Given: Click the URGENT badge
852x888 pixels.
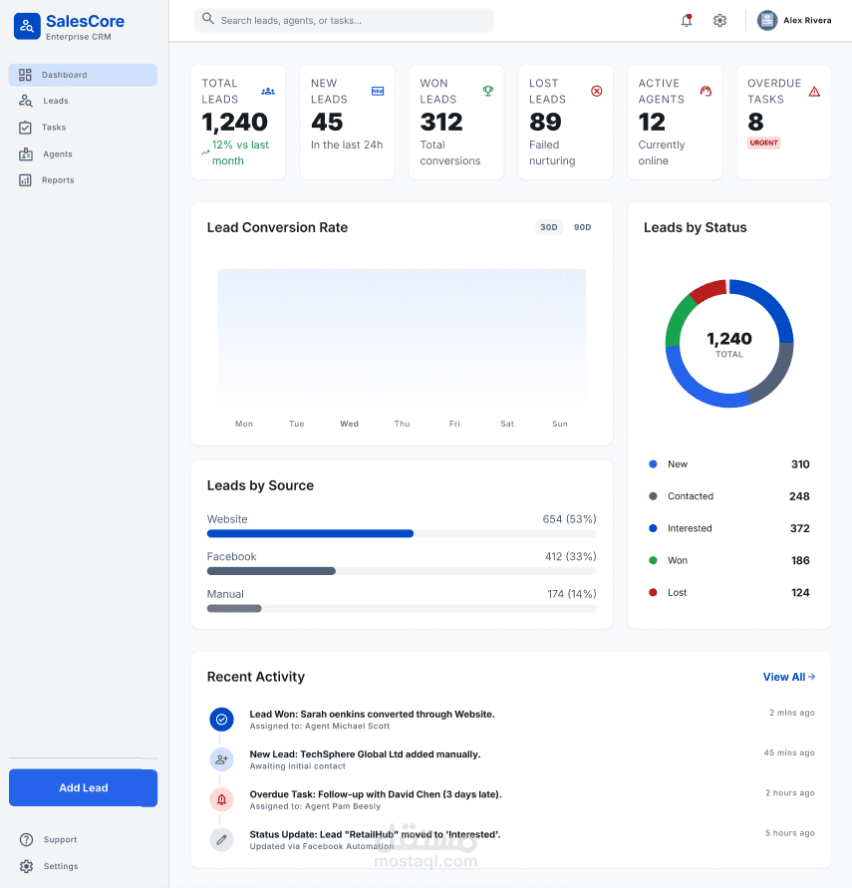Looking at the screenshot, I should coord(763,143).
